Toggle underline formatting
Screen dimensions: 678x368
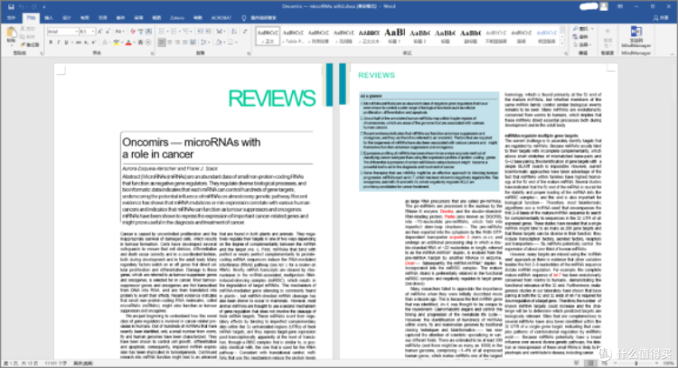66,43
